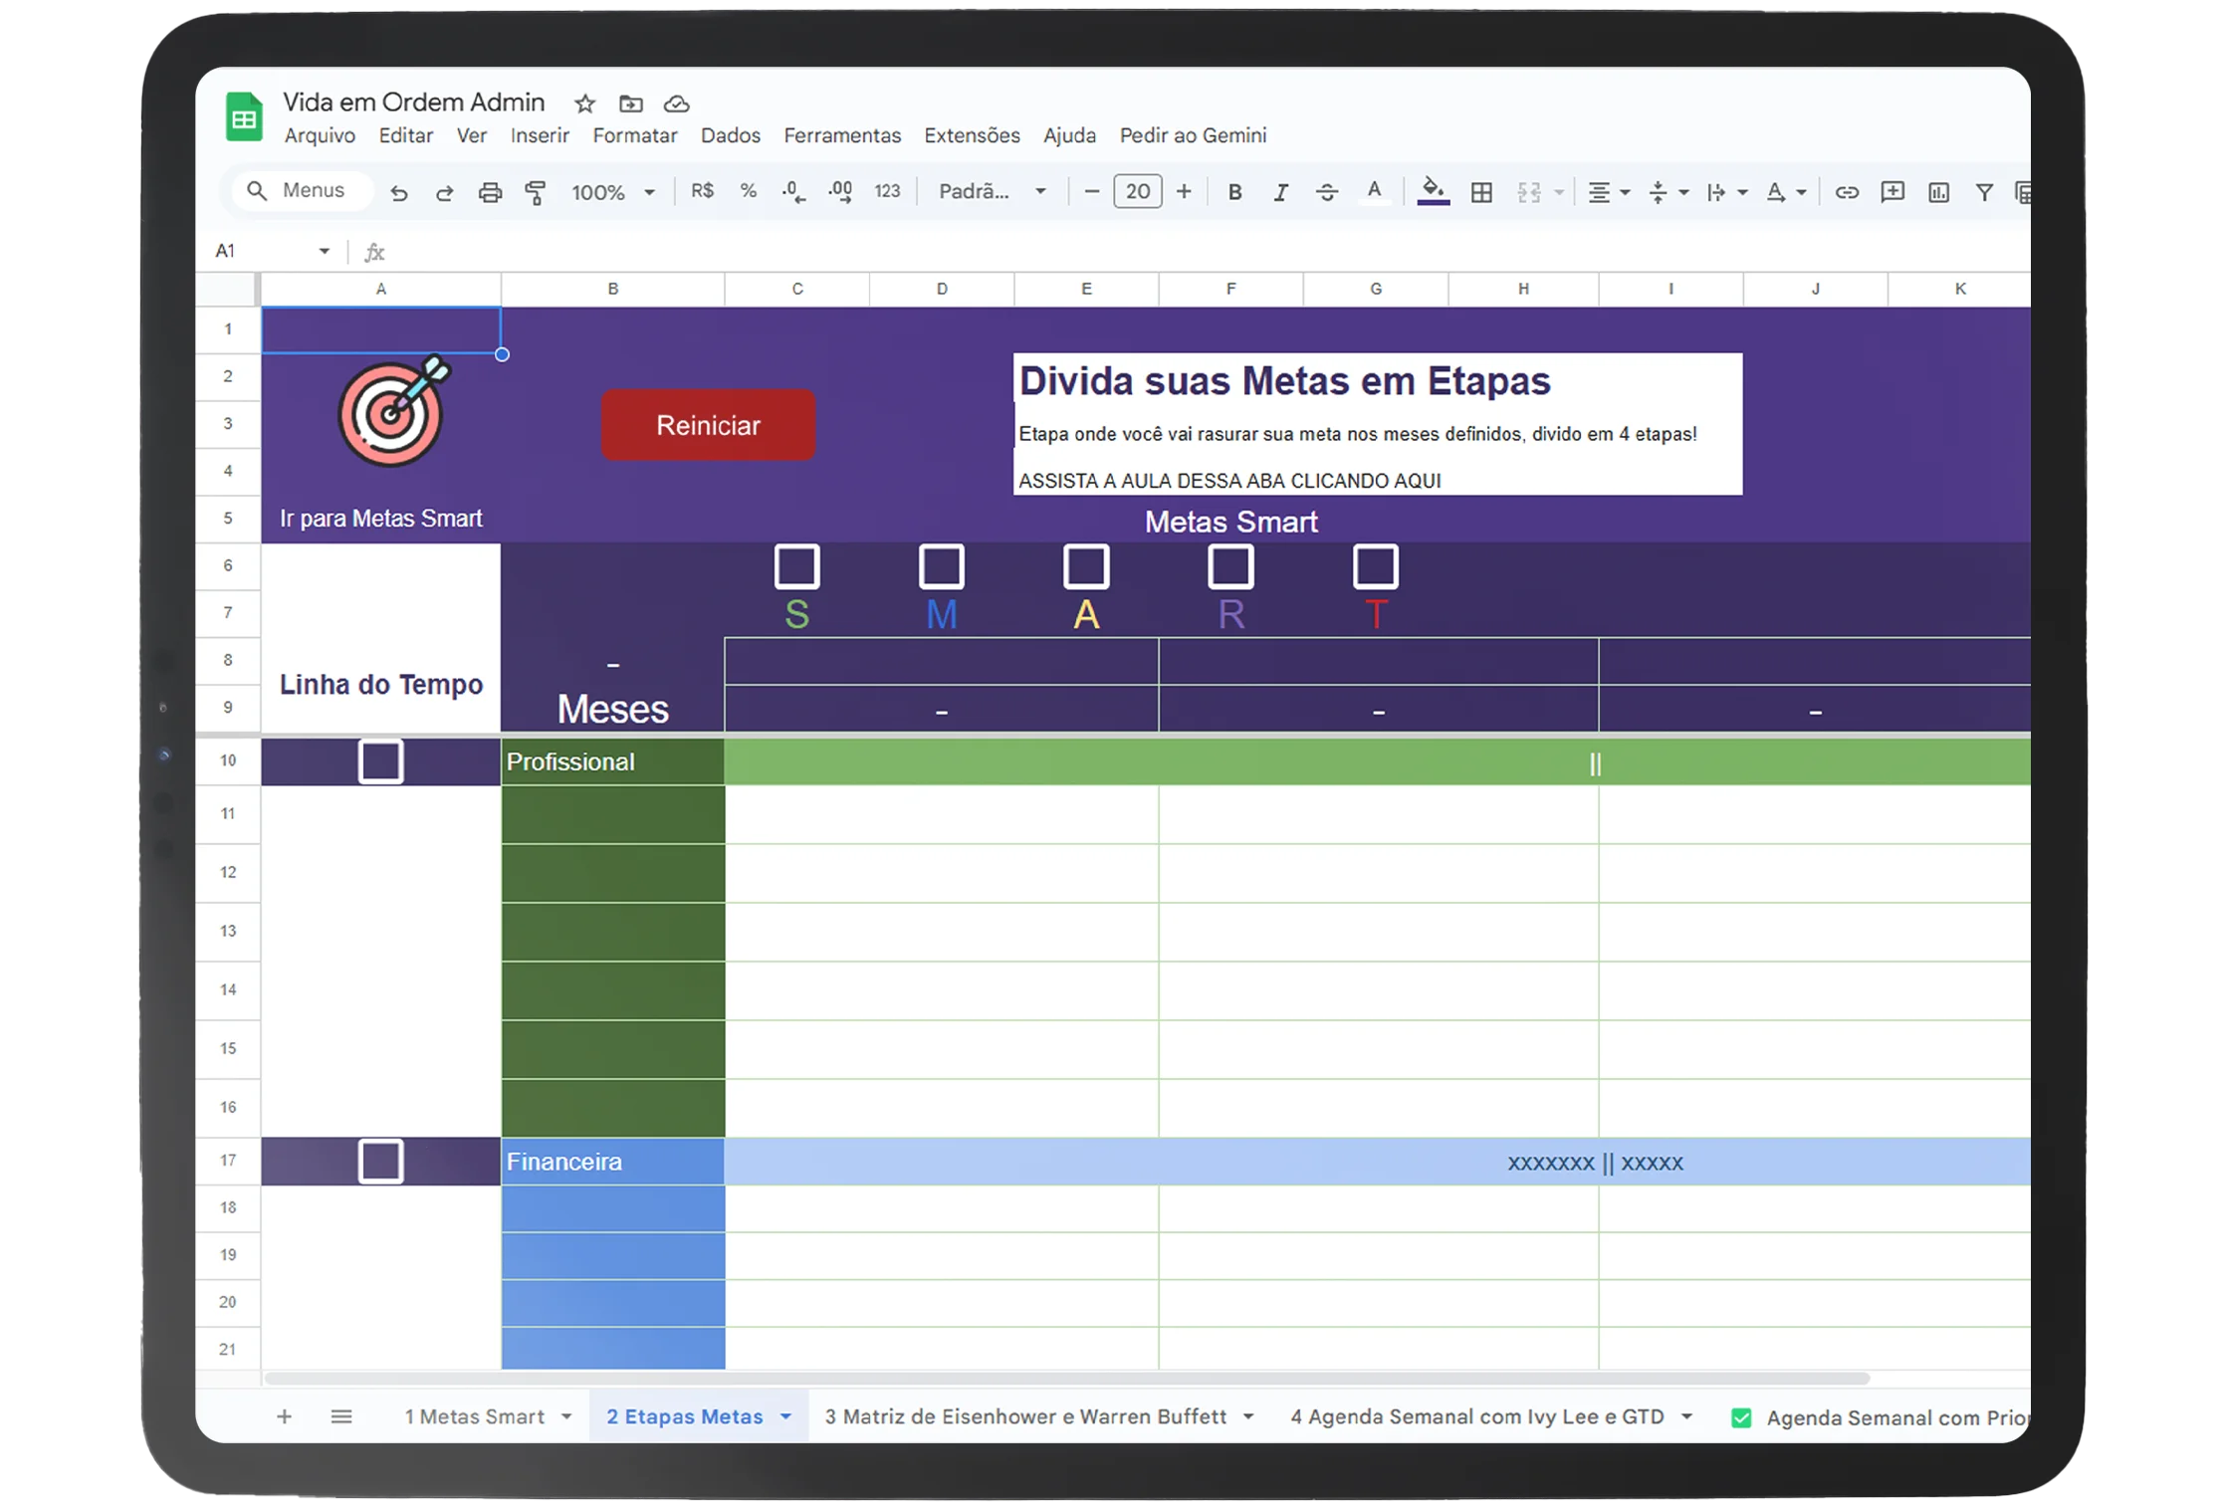Screen dimensions: 2225x1510
Task: Open the cell borders tool
Action: pos(1481,192)
